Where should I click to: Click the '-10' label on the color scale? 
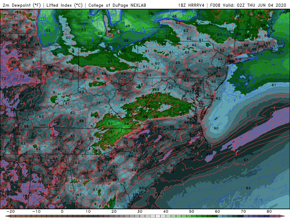(x=36, y=211)
